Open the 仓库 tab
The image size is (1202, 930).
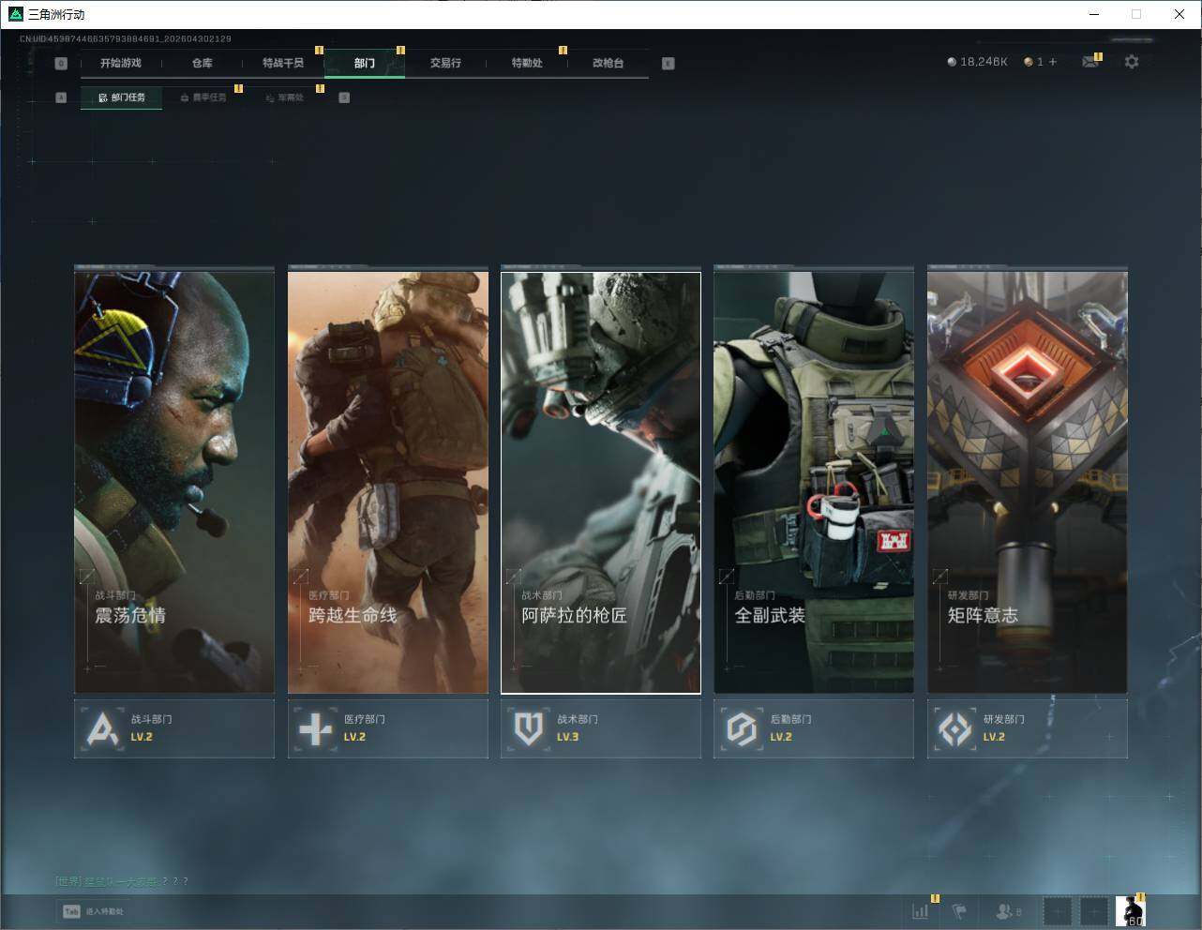point(202,63)
